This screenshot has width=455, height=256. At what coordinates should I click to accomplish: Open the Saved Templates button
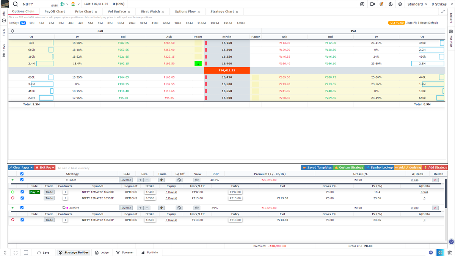click(x=317, y=167)
